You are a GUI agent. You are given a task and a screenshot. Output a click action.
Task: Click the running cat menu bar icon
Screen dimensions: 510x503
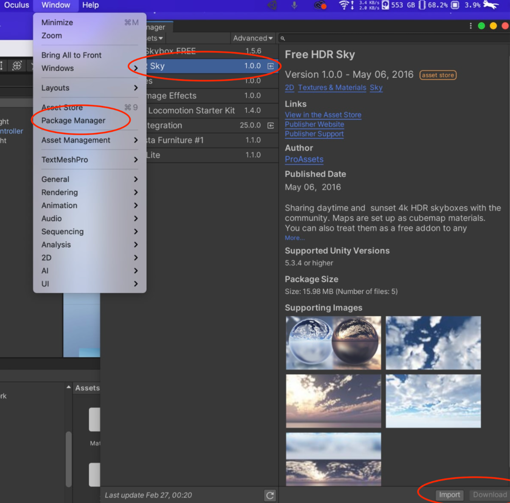[491, 5]
